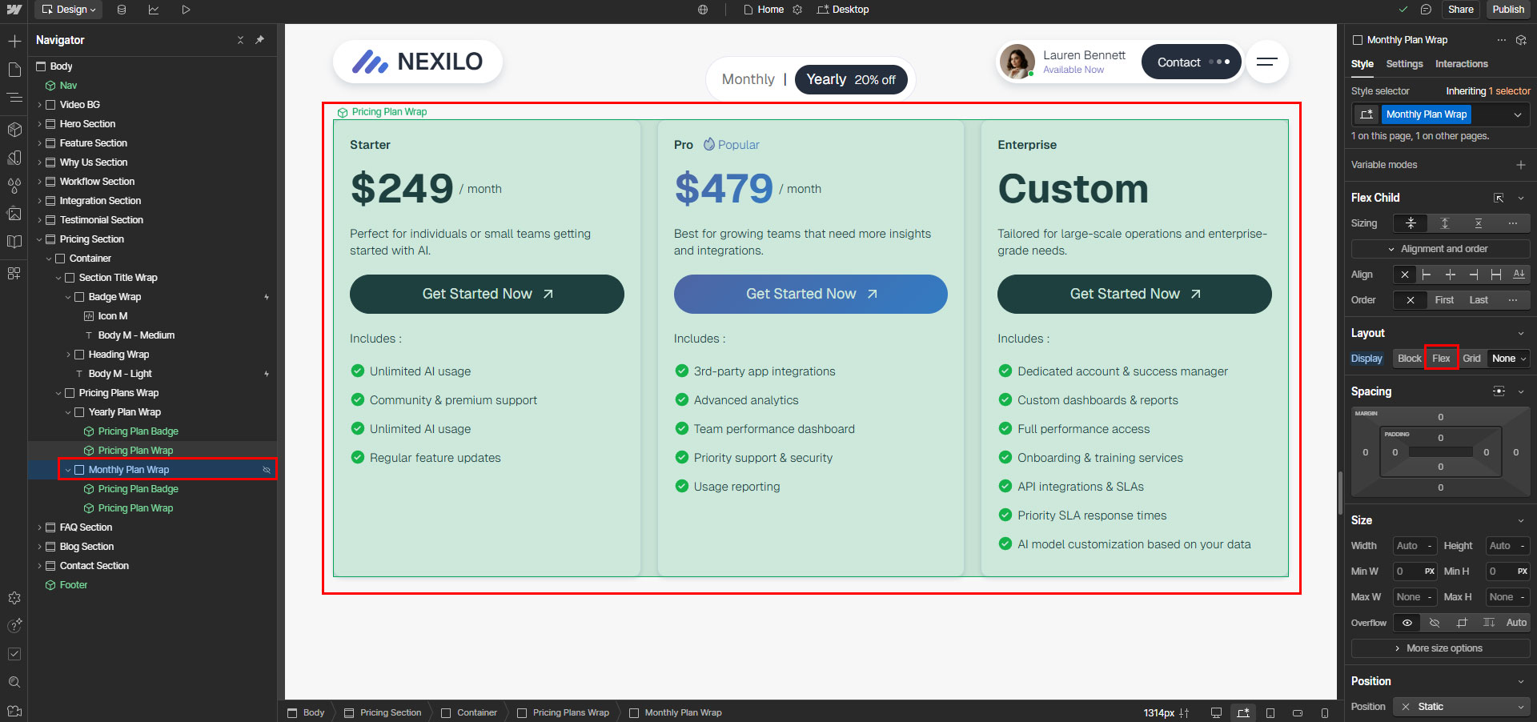Click the Contact button on canvas
Viewport: 1537px width, 722px height.
1191,62
